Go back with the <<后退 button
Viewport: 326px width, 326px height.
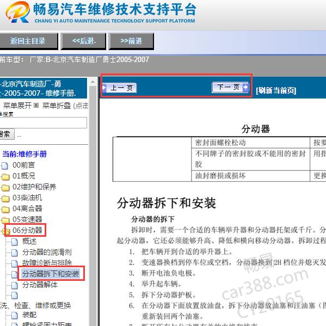[x=84, y=41]
